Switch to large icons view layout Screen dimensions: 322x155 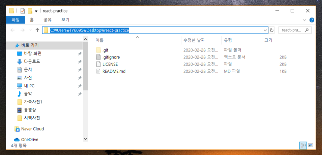pyautogui.click(x=311, y=145)
